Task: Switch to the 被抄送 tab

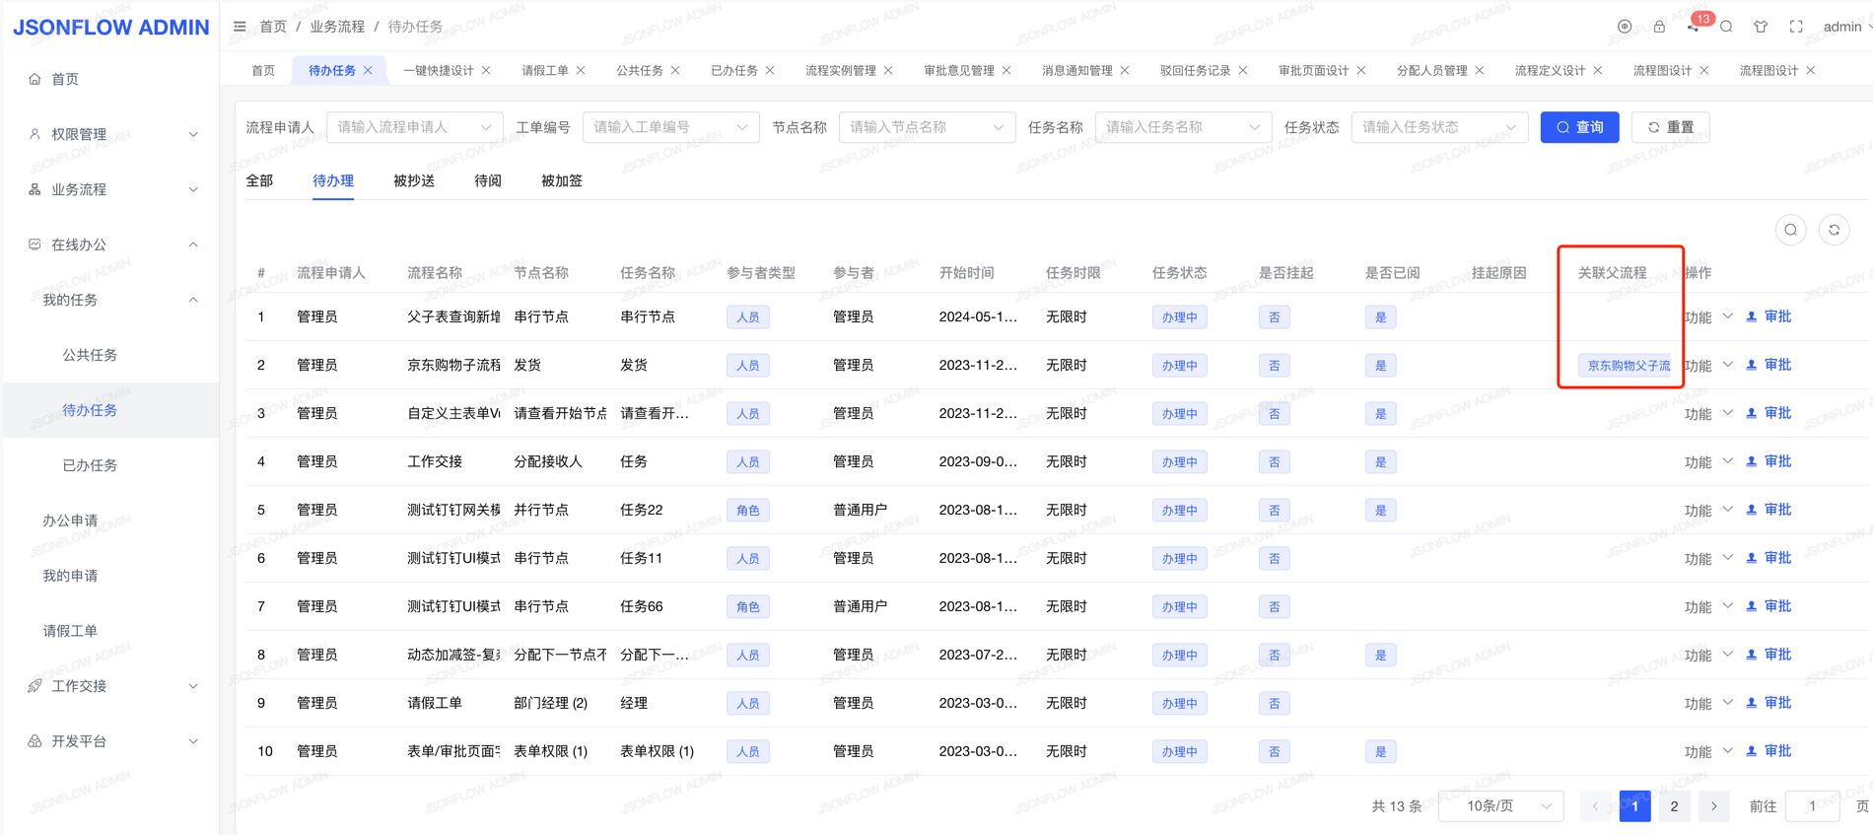Action: pos(414,180)
